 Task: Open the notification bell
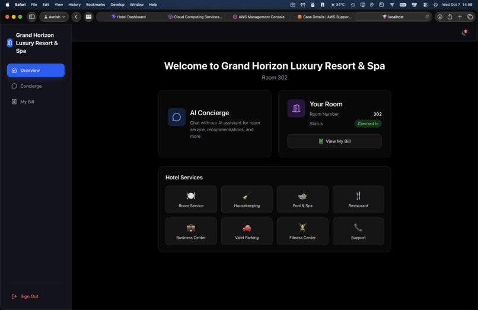pyautogui.click(x=464, y=33)
